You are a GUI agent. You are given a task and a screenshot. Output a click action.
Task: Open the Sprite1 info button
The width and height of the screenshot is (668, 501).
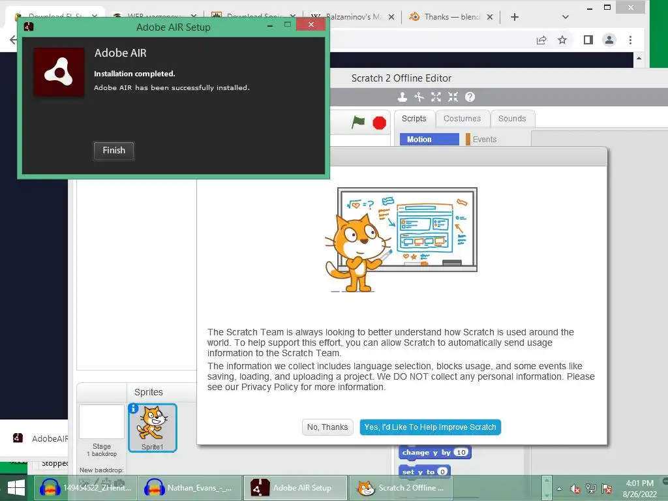133,408
